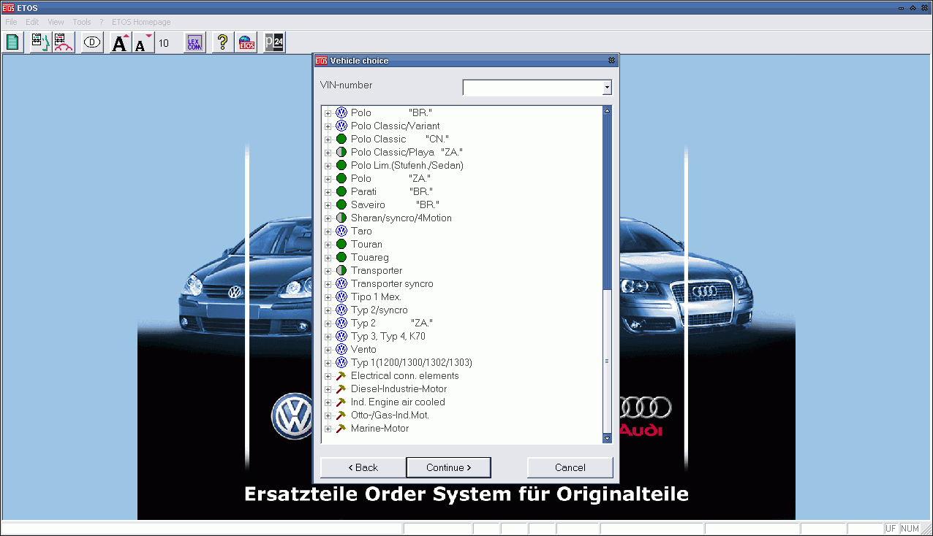This screenshot has height=536, width=933.
Task: Expand the Polo "BR." tree node
Action: [328, 113]
